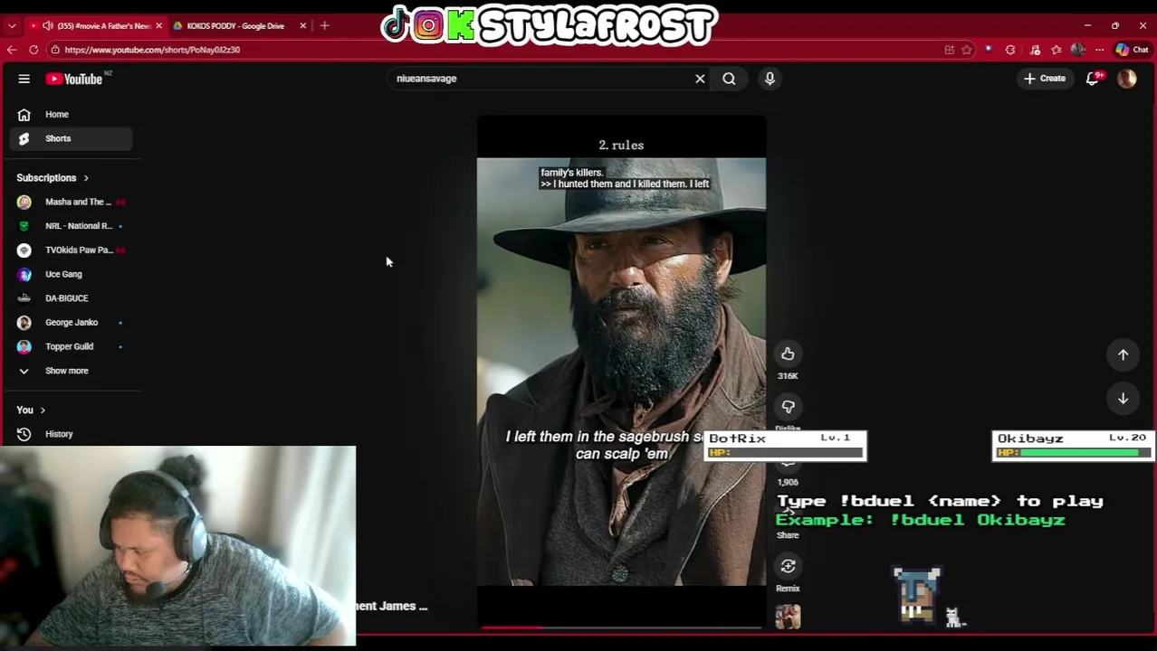Open the TVOkids Paw Patrol subscription
Viewport: 1157px width, 651px height.
(x=72, y=250)
